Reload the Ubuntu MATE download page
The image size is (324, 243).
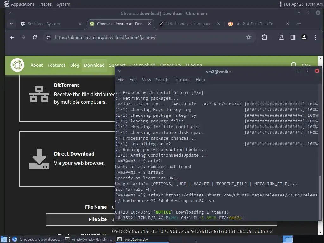click(35, 37)
